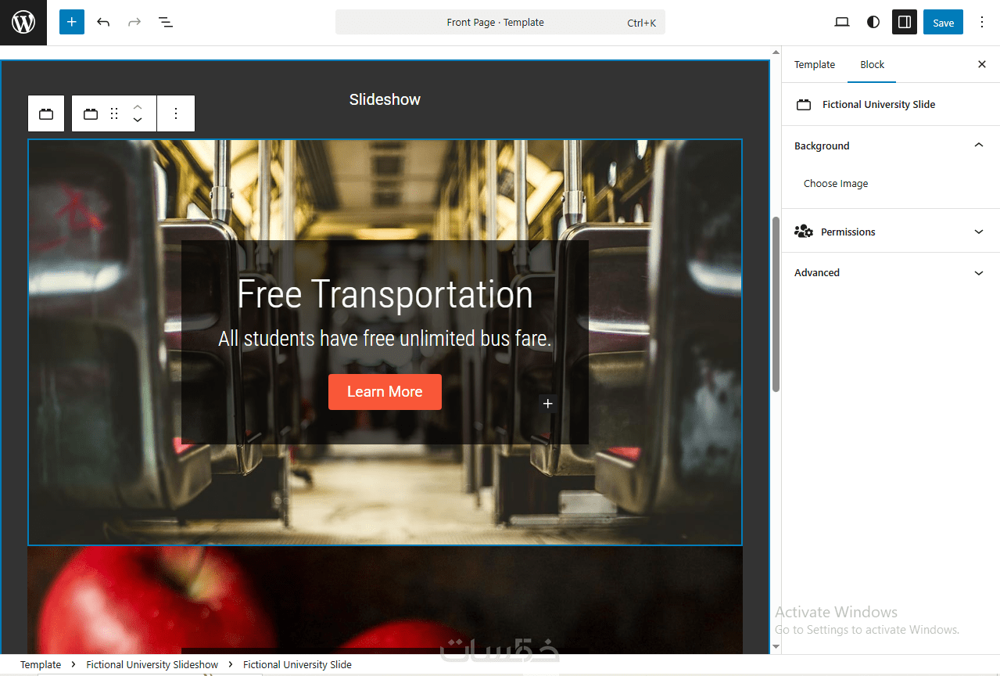Open the block toolbar Options menu

tap(176, 113)
